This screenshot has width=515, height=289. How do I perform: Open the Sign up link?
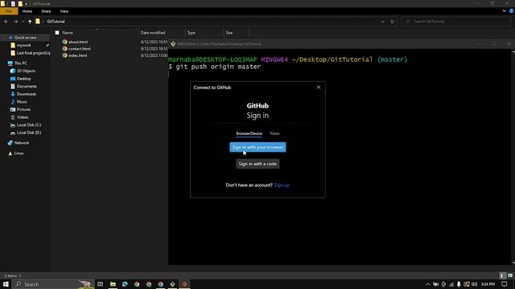click(282, 185)
